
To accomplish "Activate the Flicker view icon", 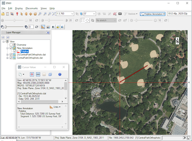I will point(58,27).
